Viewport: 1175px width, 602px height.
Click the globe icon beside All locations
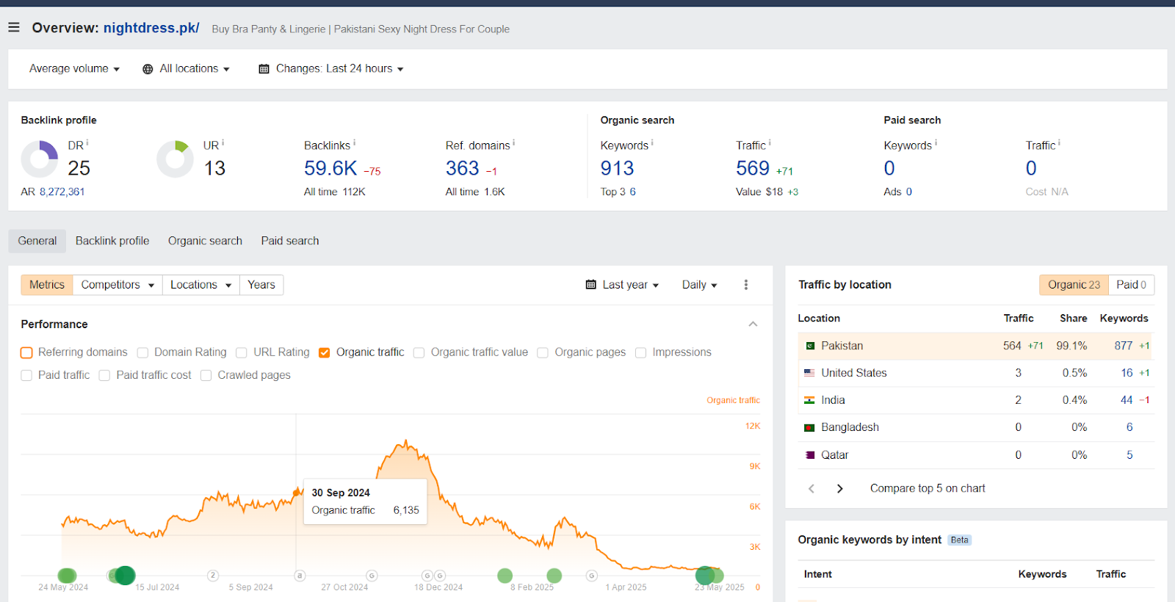[x=148, y=69]
